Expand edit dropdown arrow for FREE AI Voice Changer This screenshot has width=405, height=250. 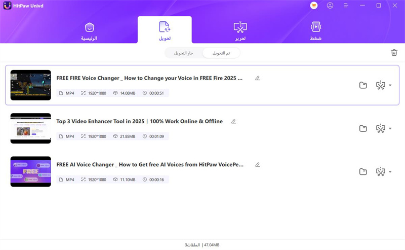(x=390, y=171)
